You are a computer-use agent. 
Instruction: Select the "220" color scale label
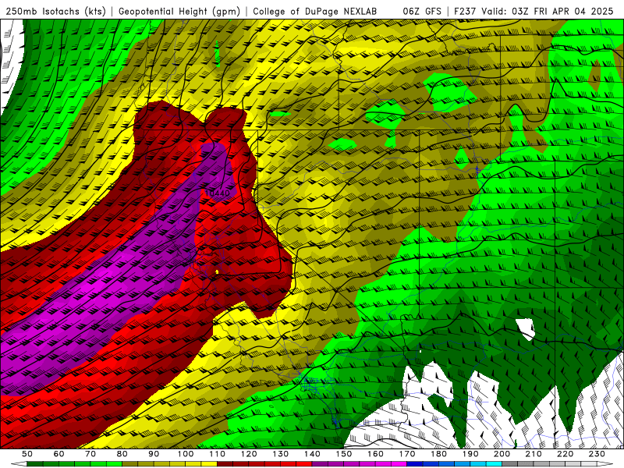tap(565, 454)
